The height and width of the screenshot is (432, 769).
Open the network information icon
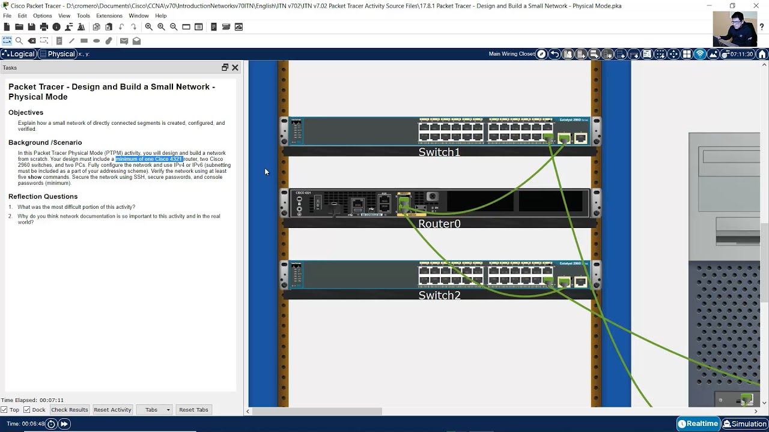56,27
